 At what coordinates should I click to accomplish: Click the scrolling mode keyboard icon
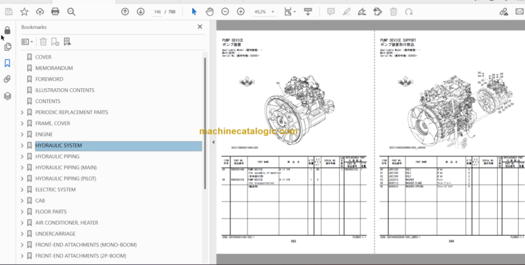click(x=308, y=12)
